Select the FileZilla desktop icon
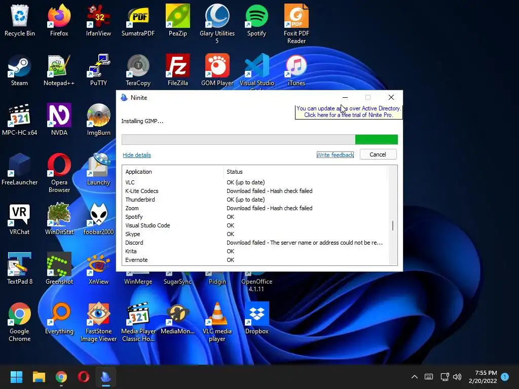 pos(178,70)
